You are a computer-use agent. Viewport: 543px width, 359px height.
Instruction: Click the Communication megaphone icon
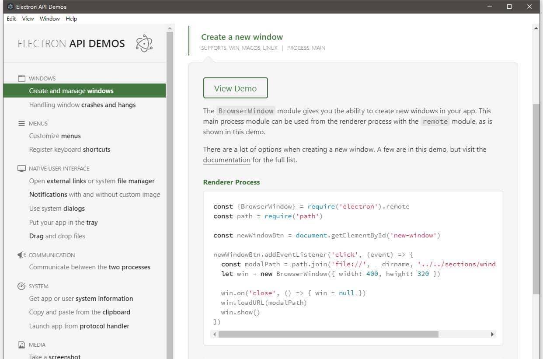[x=21, y=255]
